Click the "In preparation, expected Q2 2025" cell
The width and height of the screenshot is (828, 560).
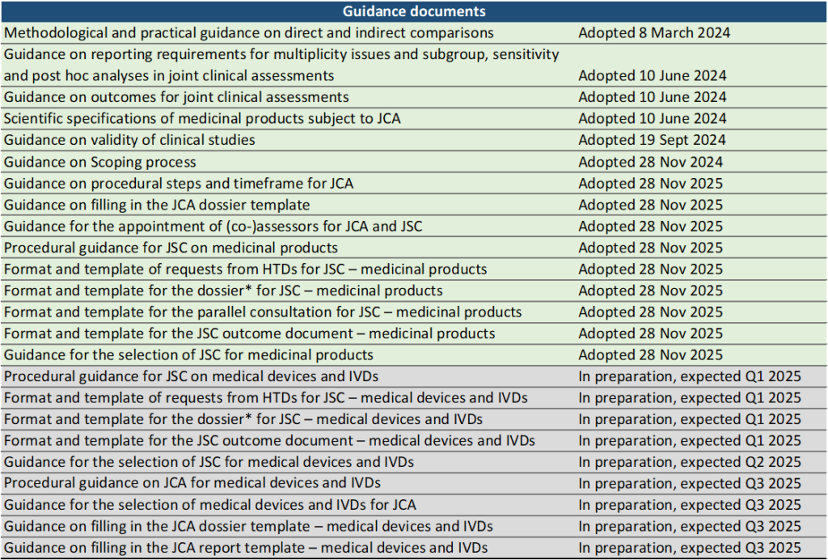pyautogui.click(x=690, y=462)
